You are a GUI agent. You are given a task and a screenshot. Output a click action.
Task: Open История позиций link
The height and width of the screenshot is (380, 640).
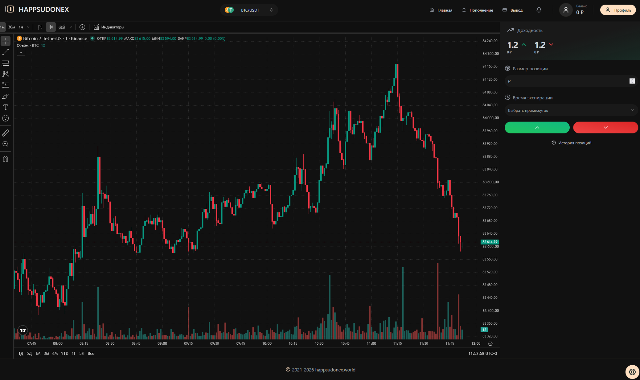click(x=571, y=143)
